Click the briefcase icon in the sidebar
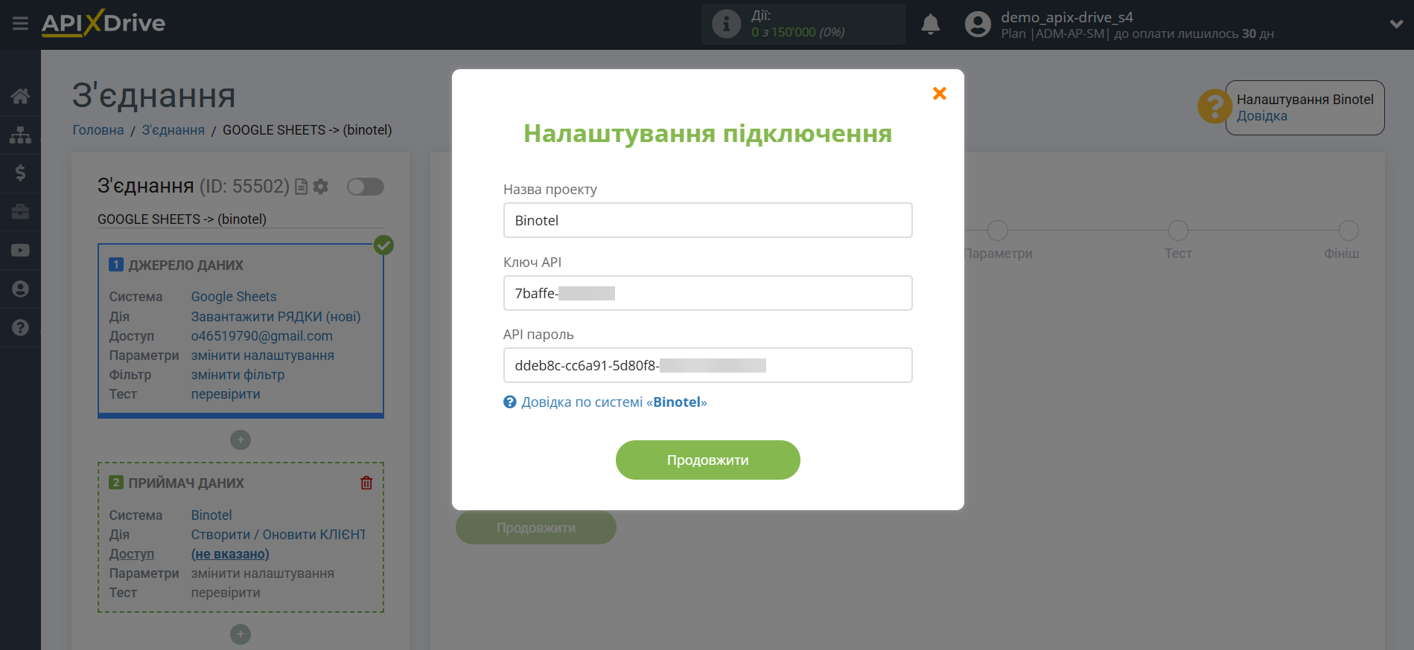Image resolution: width=1414 pixels, height=650 pixels. pos(20,212)
